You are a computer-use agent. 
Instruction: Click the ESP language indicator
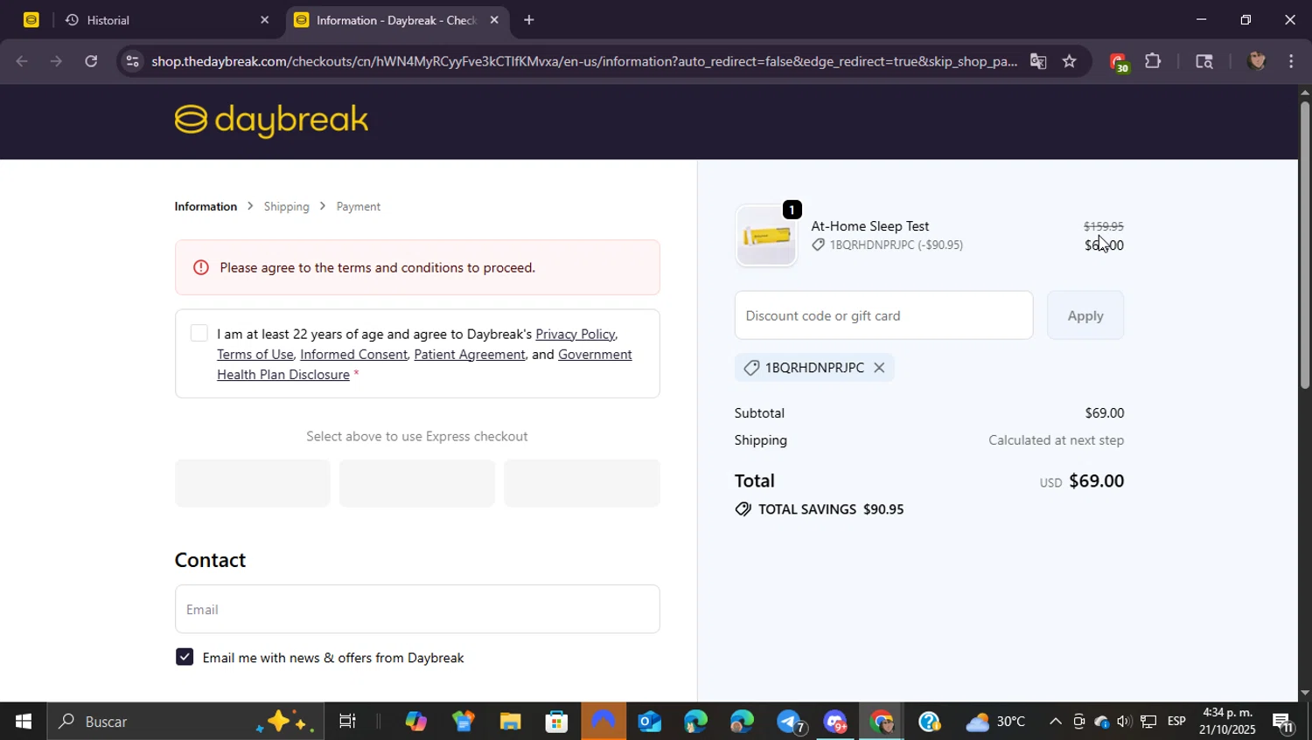pos(1176,722)
